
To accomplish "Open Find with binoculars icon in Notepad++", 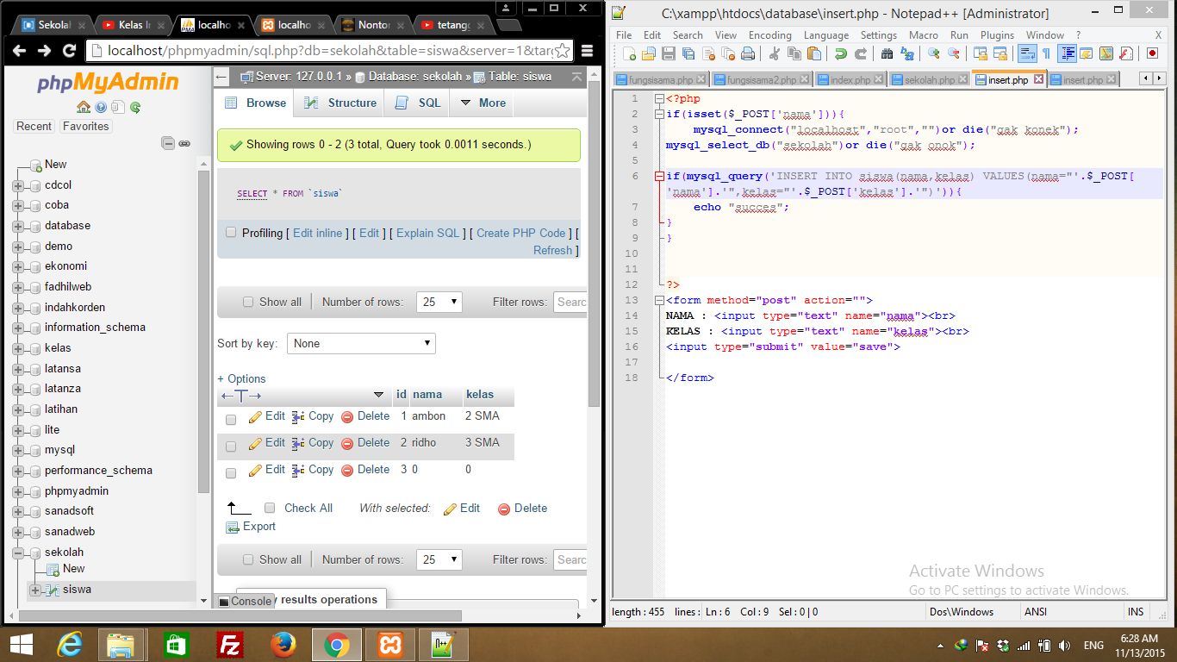I will tap(887, 53).
